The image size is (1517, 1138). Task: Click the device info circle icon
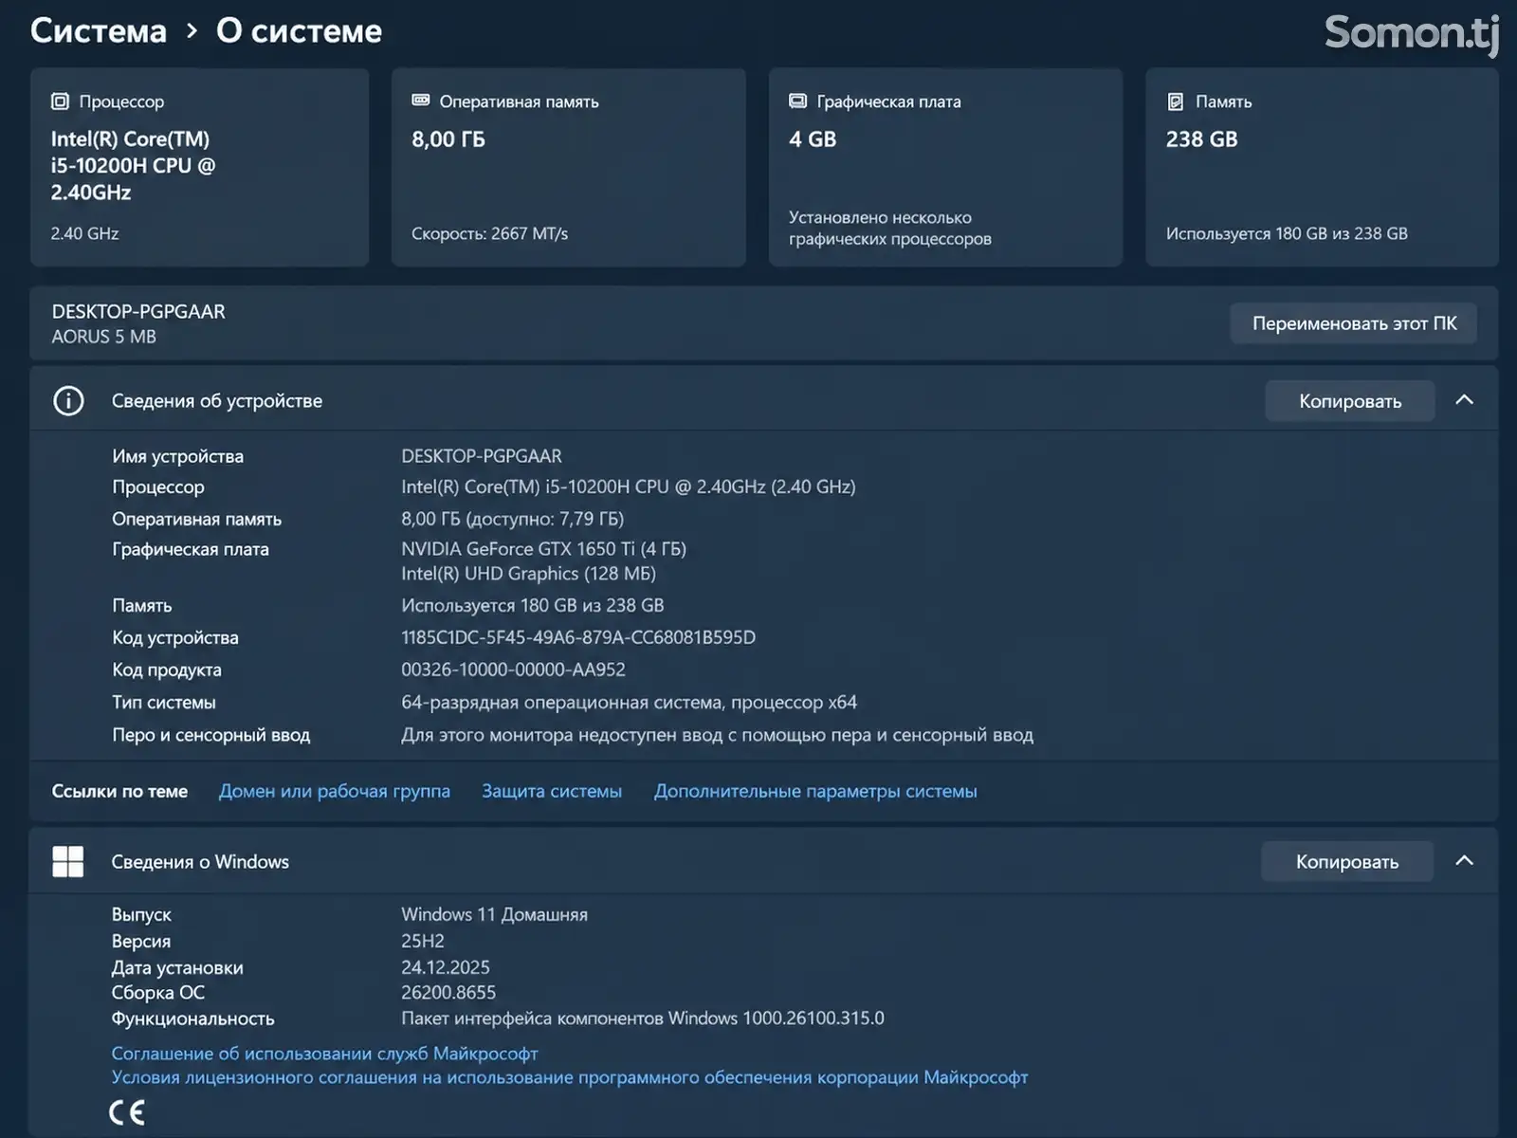click(x=68, y=401)
